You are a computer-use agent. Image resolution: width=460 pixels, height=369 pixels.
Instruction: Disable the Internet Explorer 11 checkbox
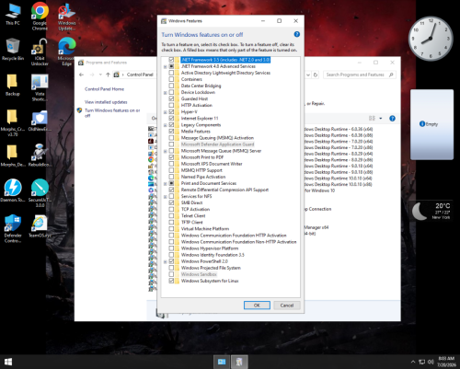tap(171, 118)
